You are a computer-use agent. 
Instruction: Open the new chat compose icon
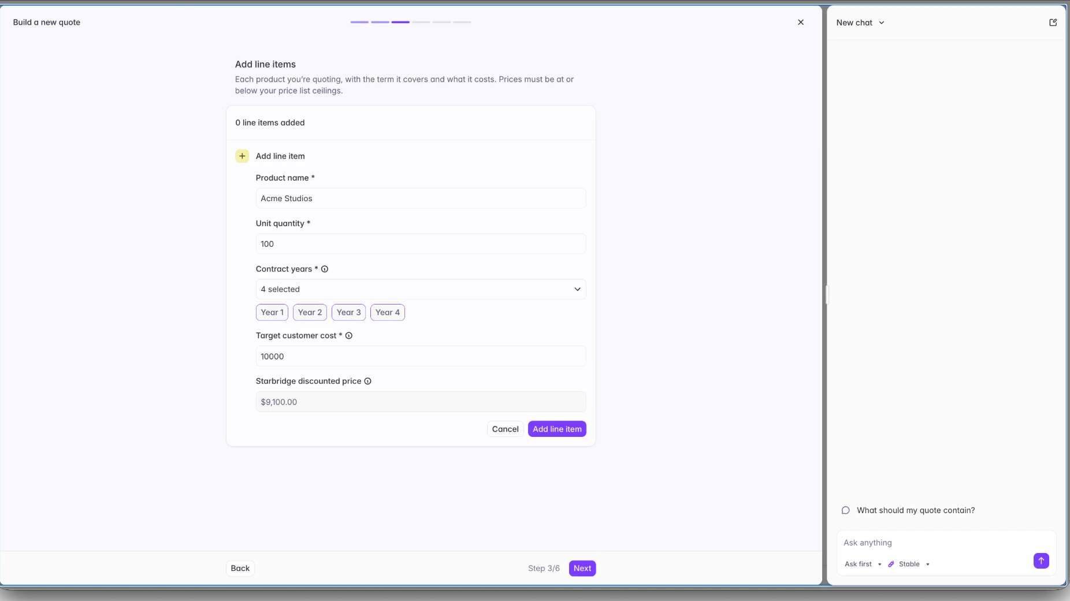tap(1053, 23)
